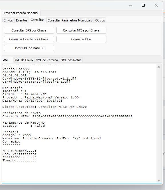Viewport: 165px width, 190px height.
Task: Open Consultar Parâmetros Municipais tab
Action: [70, 20]
